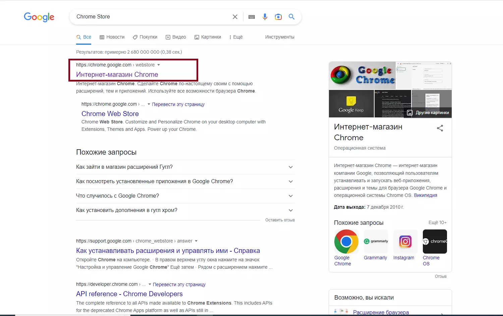Image resolution: width=503 pixels, height=316 pixels.
Task: Open the dark code screenshot thumbnail
Action: [393, 104]
